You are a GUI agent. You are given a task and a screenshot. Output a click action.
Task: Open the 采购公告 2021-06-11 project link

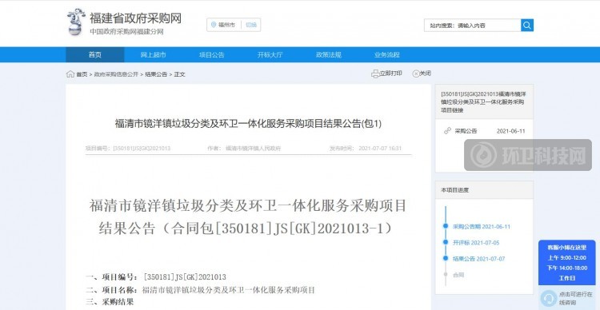pyautogui.click(x=484, y=131)
